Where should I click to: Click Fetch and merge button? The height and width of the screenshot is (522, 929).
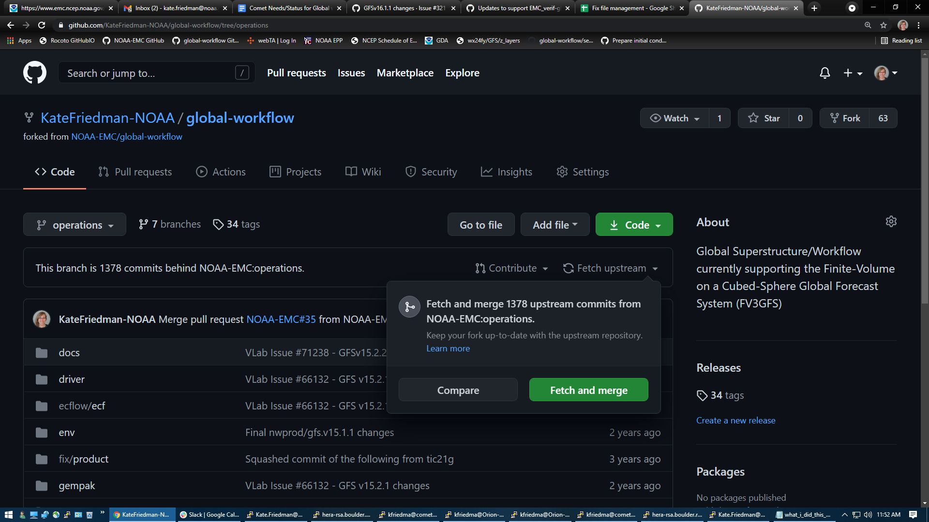point(589,390)
